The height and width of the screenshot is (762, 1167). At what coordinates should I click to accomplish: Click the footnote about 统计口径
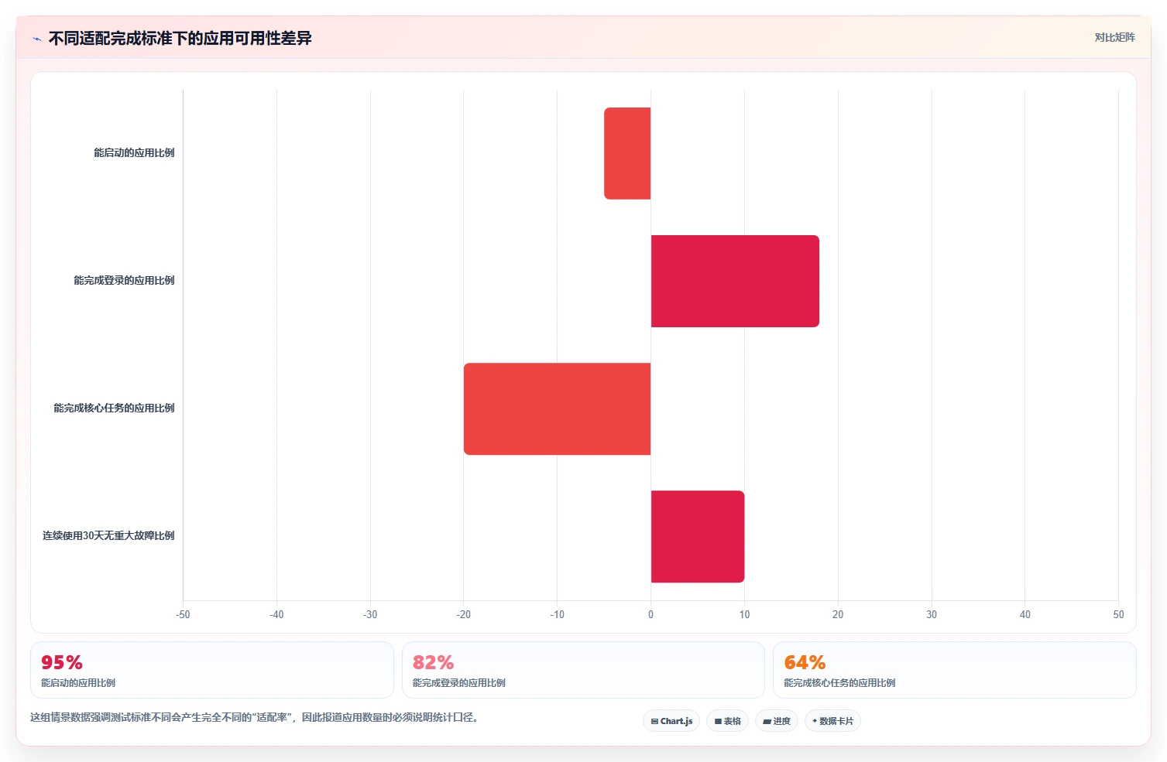click(256, 718)
